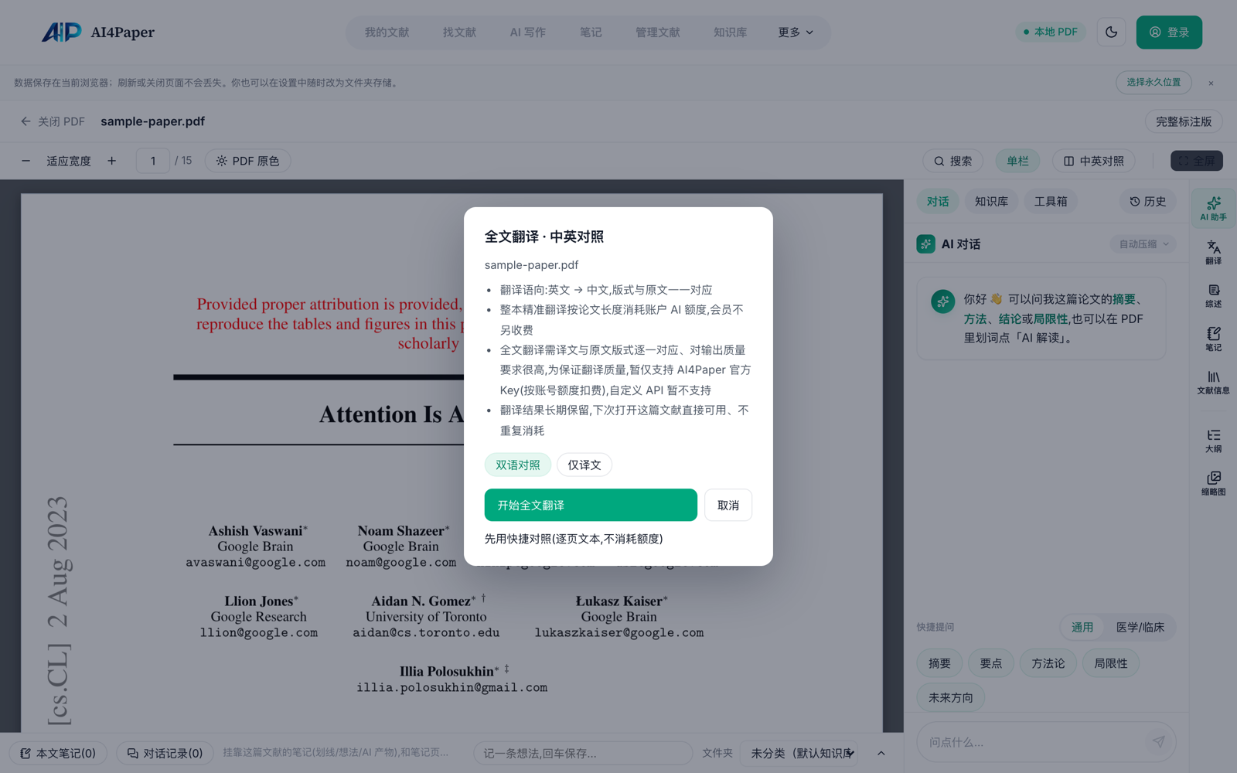Open 找文献 navigation item
Screen dimensions: 1237x773
[x=459, y=32]
